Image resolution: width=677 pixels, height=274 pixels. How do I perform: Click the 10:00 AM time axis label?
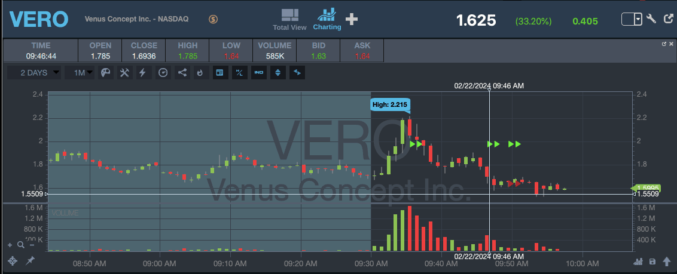pyautogui.click(x=581, y=263)
